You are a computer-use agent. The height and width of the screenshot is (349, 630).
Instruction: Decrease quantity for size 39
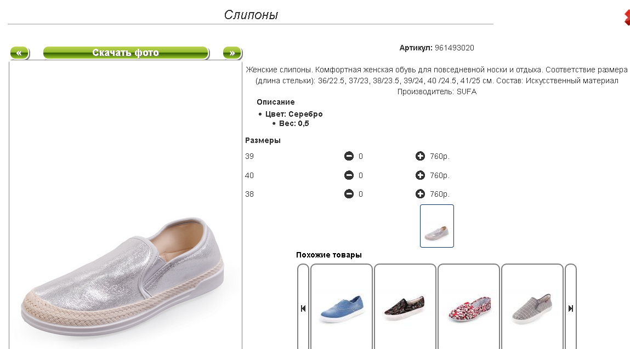[349, 157]
